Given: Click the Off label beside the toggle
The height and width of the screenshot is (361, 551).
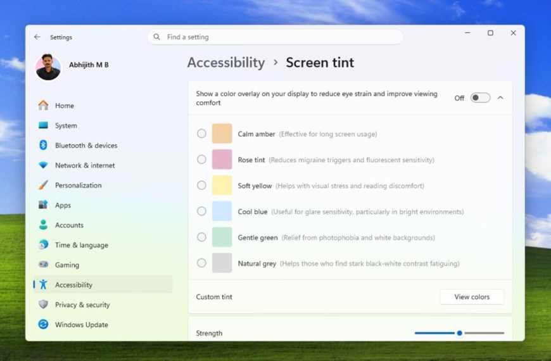Looking at the screenshot, I should click(459, 98).
